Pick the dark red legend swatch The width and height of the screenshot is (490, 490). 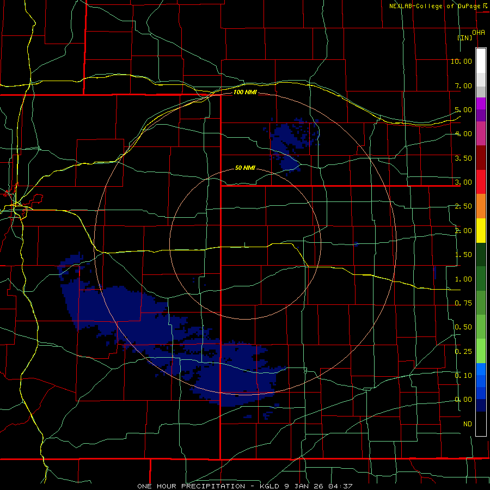[481, 158]
